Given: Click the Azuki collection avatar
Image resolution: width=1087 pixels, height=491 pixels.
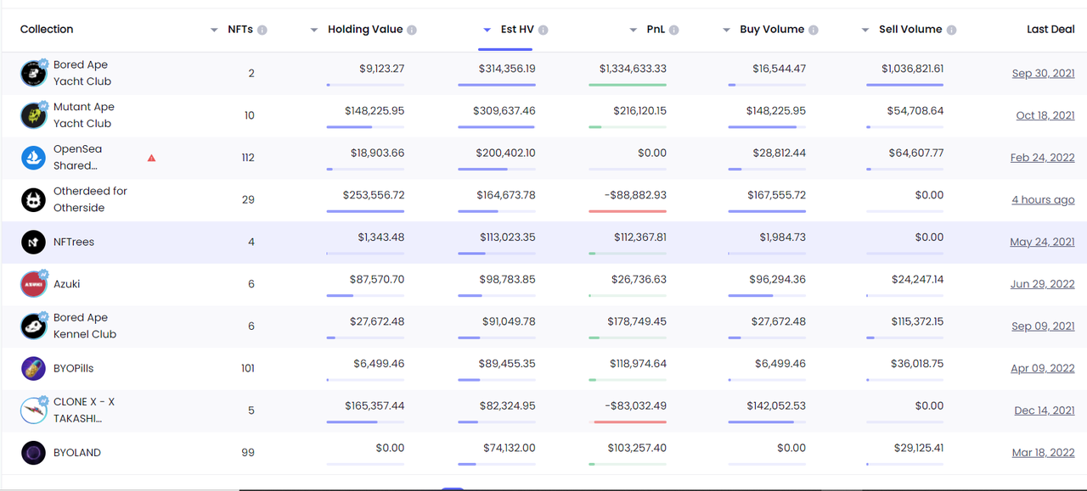Looking at the screenshot, I should click(34, 284).
